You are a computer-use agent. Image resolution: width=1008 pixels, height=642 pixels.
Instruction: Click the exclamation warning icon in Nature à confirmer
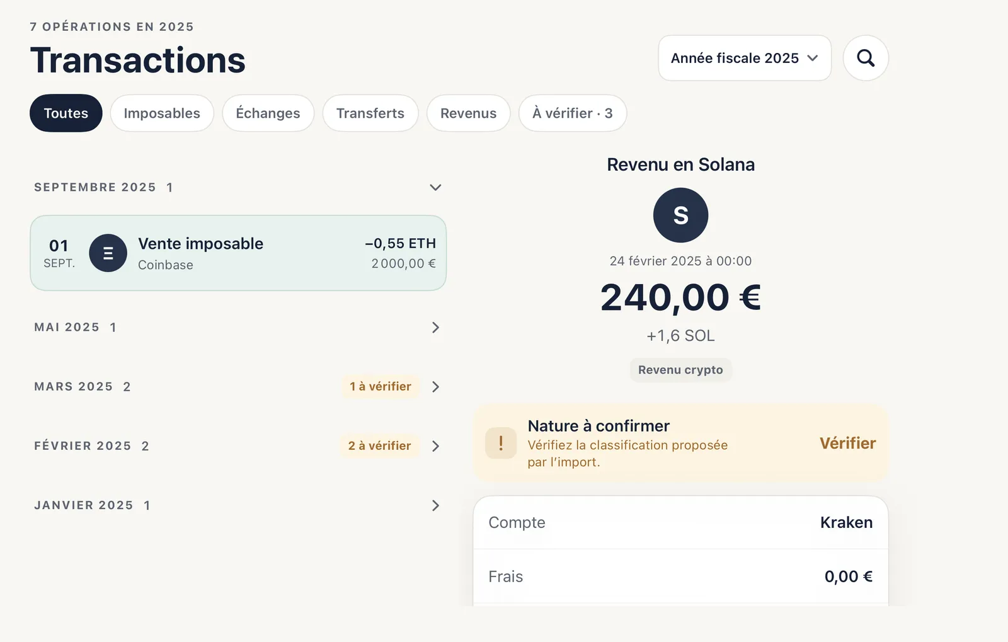click(x=501, y=443)
